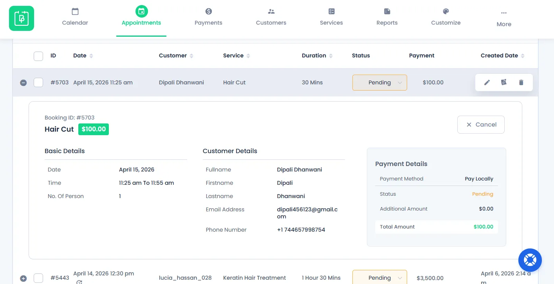Click the $100.00 payment cell in row #5703
Image resolution: width=554 pixels, height=284 pixels.
tap(433, 82)
